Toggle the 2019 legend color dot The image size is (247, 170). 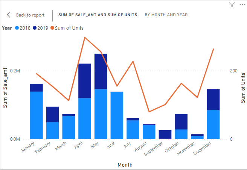click(x=35, y=28)
